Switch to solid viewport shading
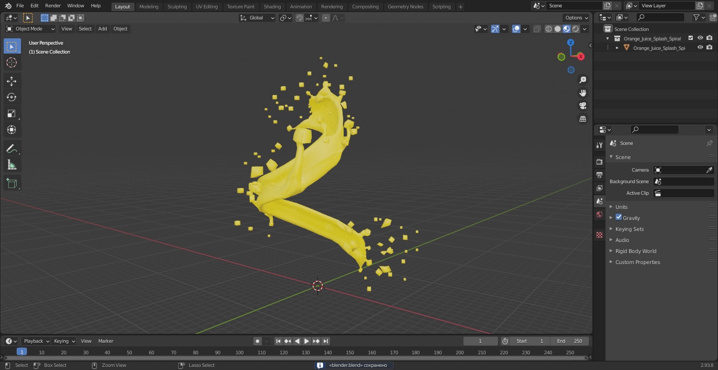This screenshot has height=370, width=718. click(558, 29)
